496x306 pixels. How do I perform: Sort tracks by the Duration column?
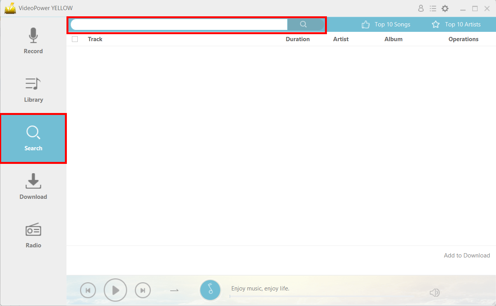(x=297, y=39)
